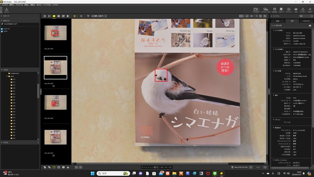Collapse the カメラ情報 section
Screen dimensions: 314x177
tap(274, 71)
